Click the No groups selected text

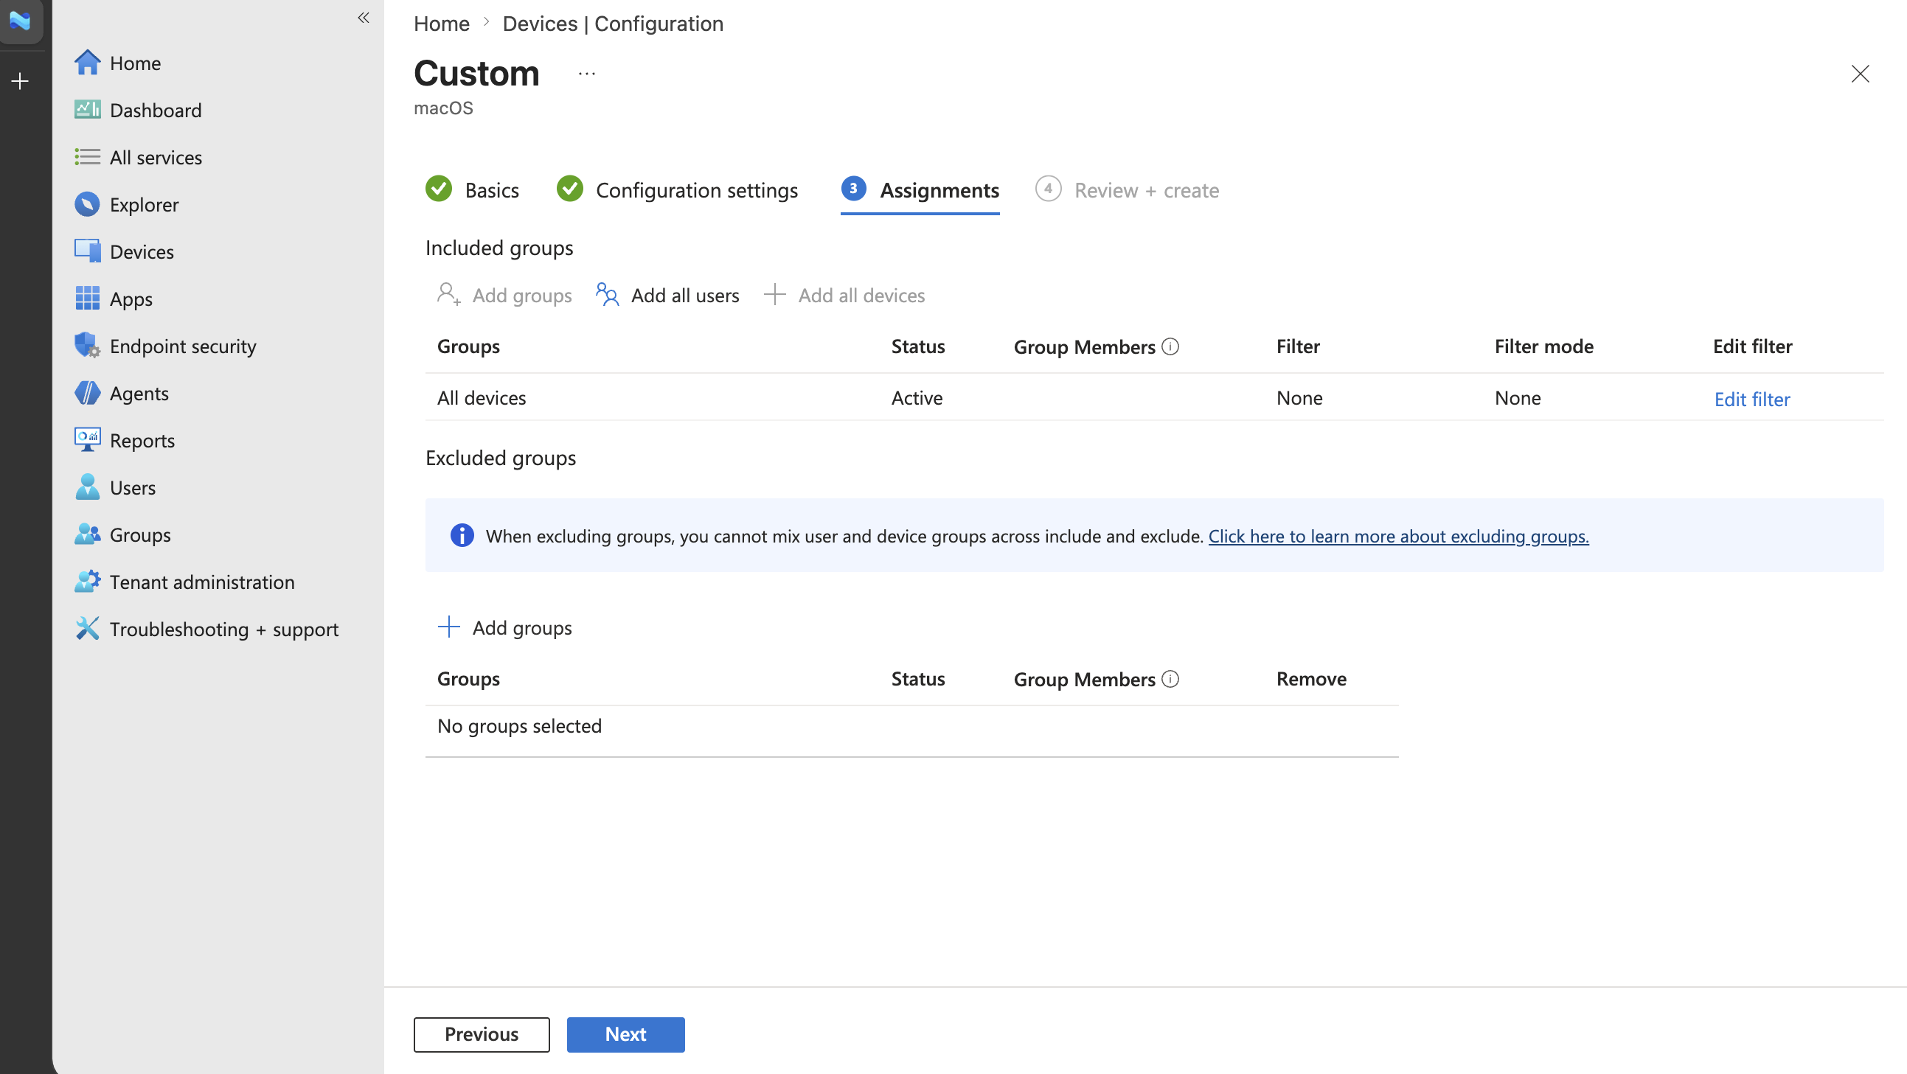tap(519, 725)
